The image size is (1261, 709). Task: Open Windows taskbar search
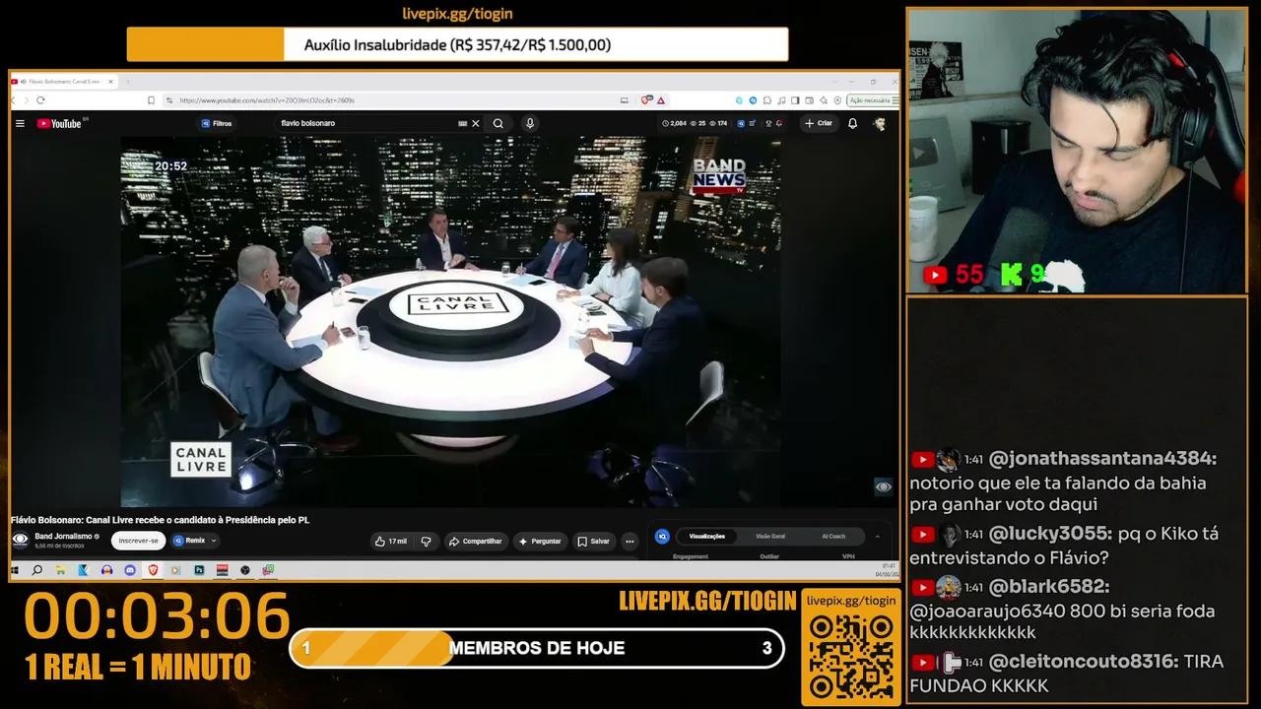[x=37, y=570]
